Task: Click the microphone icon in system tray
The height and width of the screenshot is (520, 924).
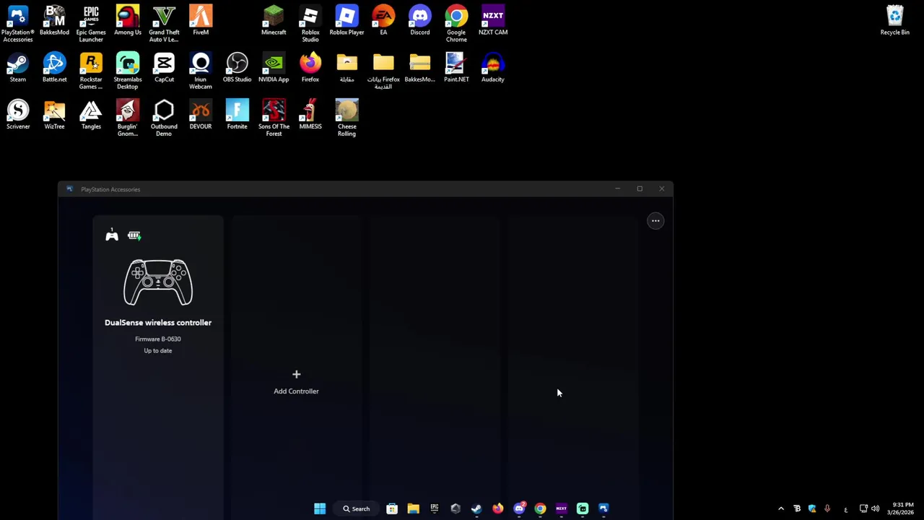Action: [x=827, y=508]
